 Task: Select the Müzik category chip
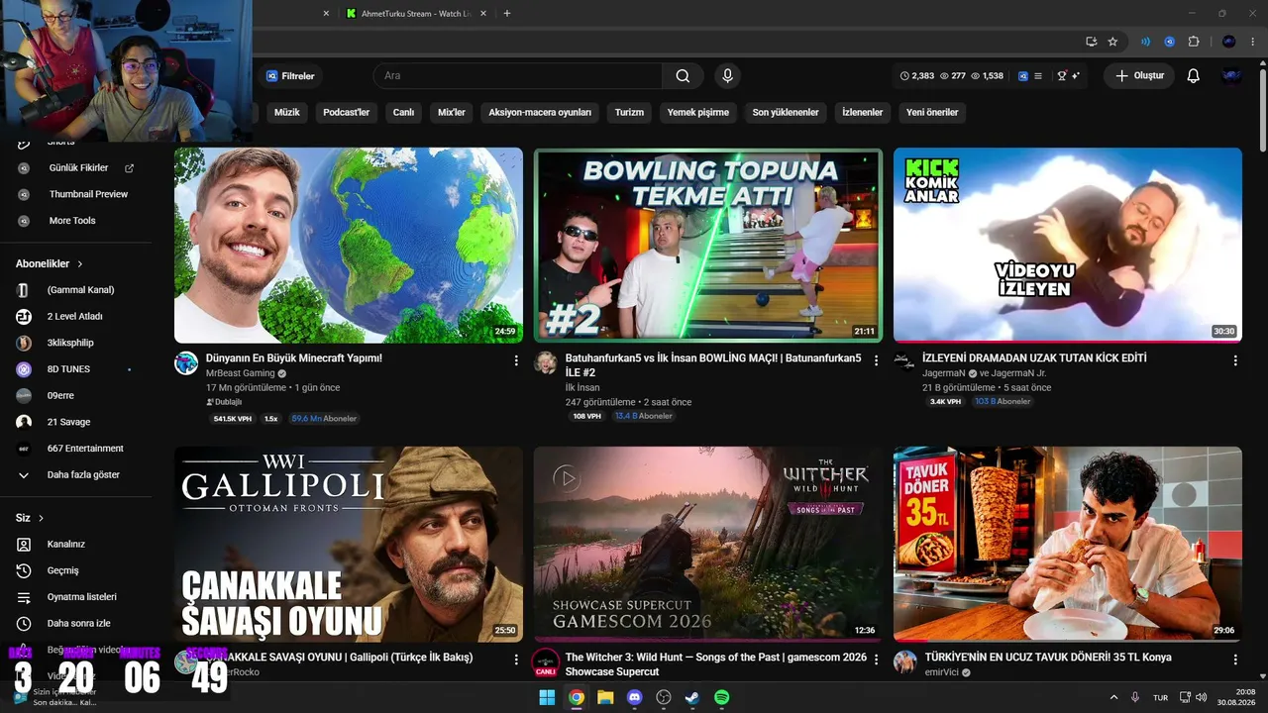click(286, 113)
